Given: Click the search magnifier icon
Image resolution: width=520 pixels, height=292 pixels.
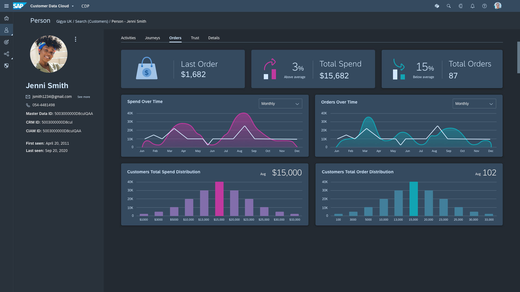Looking at the screenshot, I should pyautogui.click(x=449, y=6).
